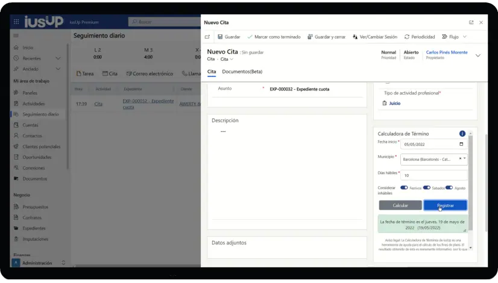
Task: Click the open-in-new-window icon left of Guardar
Action: coord(207,37)
